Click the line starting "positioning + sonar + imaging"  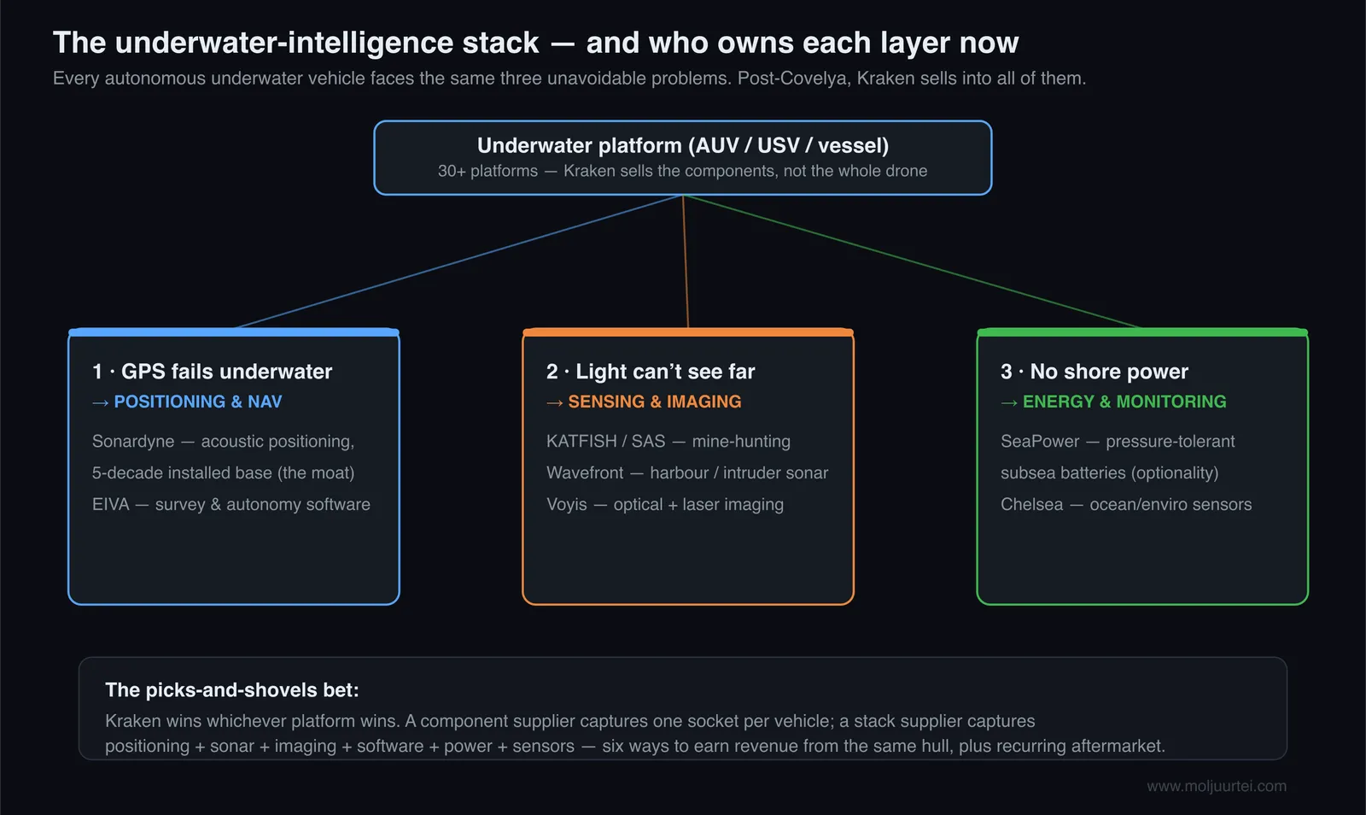(635, 747)
